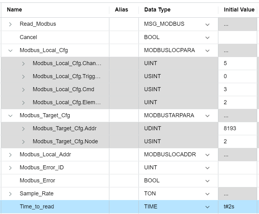The height and width of the screenshot is (214, 259).
Task: Expand Modbus_Target_Cfg.Addr member
Action: 23,129
